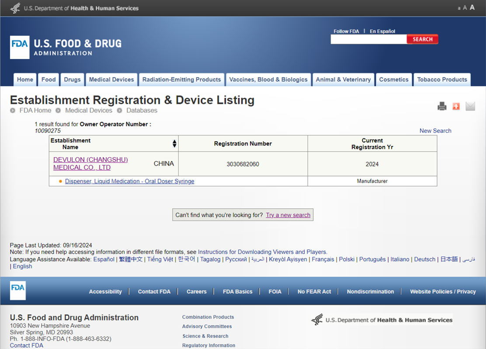Click the email envelope icon
The width and height of the screenshot is (486, 349).
(470, 106)
